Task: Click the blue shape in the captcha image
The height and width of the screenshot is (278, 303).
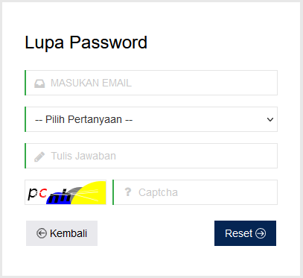Action: 58,199
